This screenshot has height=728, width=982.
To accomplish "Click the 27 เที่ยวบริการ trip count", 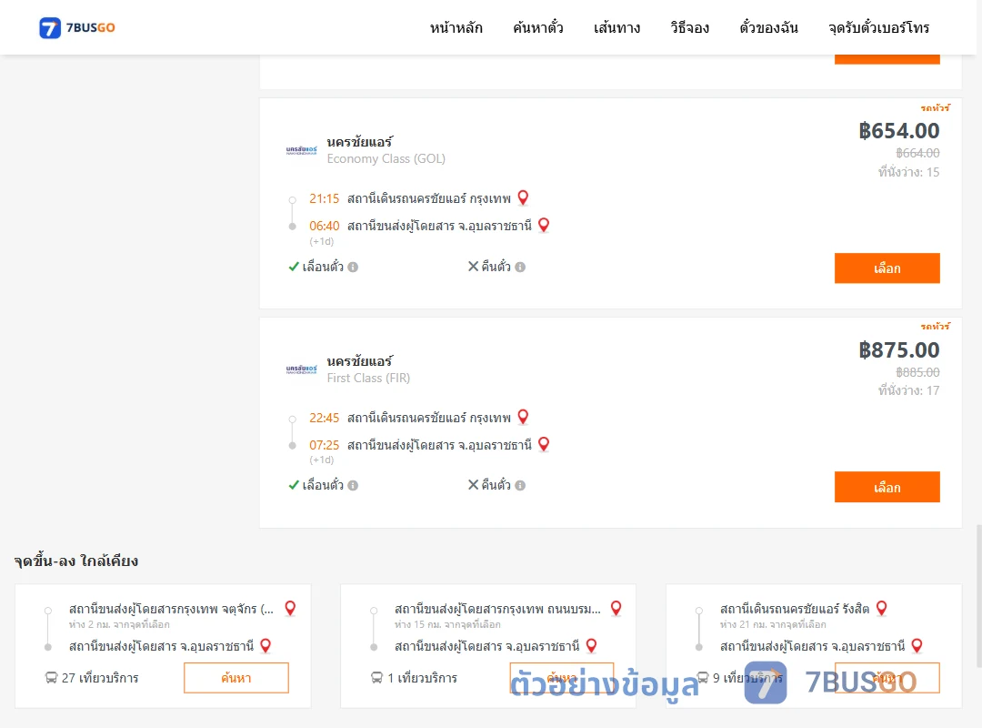I will click(x=100, y=678).
